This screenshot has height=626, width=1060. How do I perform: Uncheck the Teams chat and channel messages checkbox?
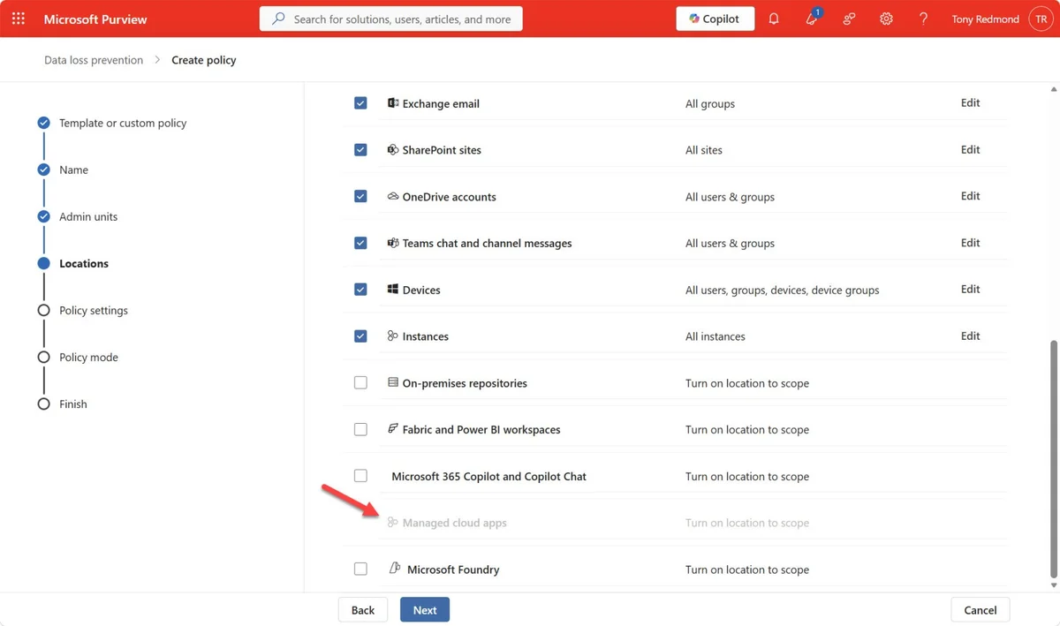pos(360,243)
